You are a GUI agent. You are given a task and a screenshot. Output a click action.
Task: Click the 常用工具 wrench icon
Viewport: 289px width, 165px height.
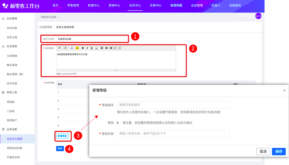coord(3,92)
